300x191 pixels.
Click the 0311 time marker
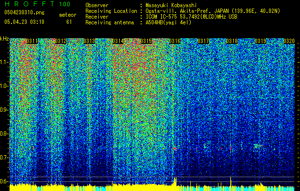point(32,41)
